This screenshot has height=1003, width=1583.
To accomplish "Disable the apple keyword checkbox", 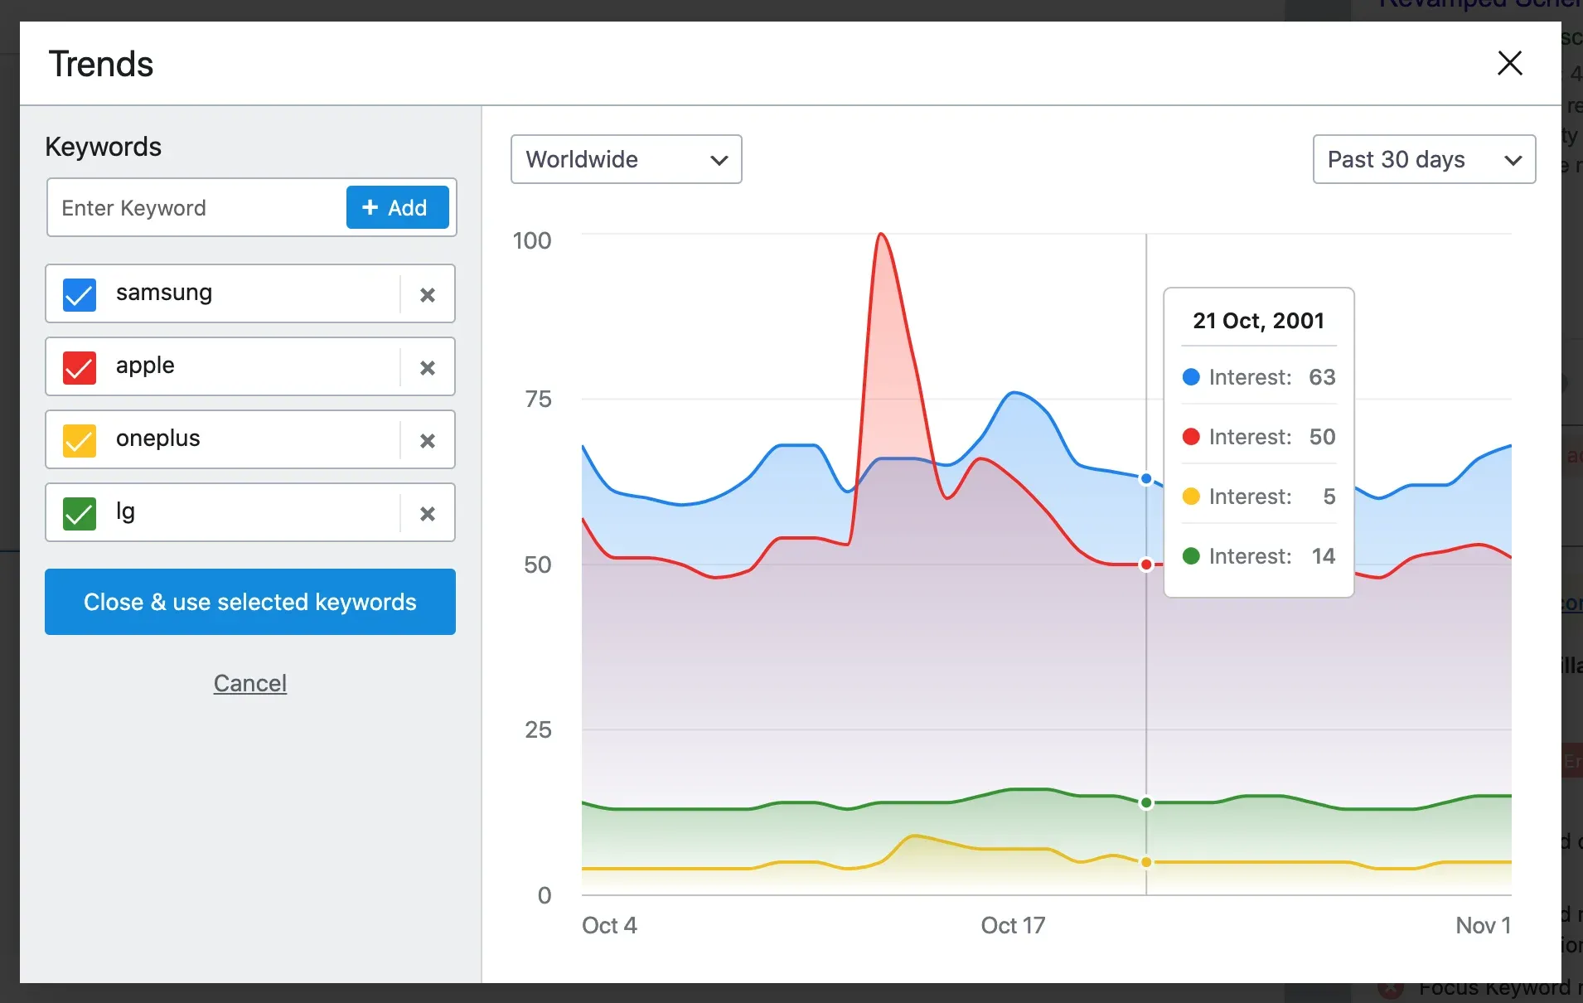I will 79,367.
